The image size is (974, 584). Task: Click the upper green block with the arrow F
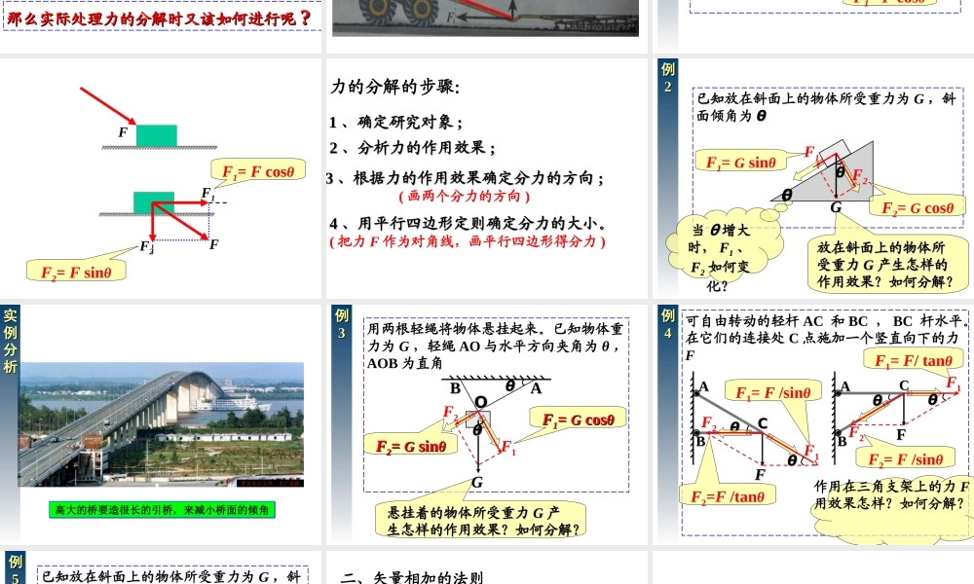pos(157,135)
